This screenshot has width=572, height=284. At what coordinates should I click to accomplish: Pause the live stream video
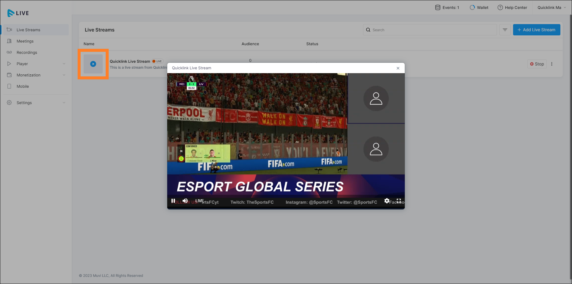coord(173,201)
